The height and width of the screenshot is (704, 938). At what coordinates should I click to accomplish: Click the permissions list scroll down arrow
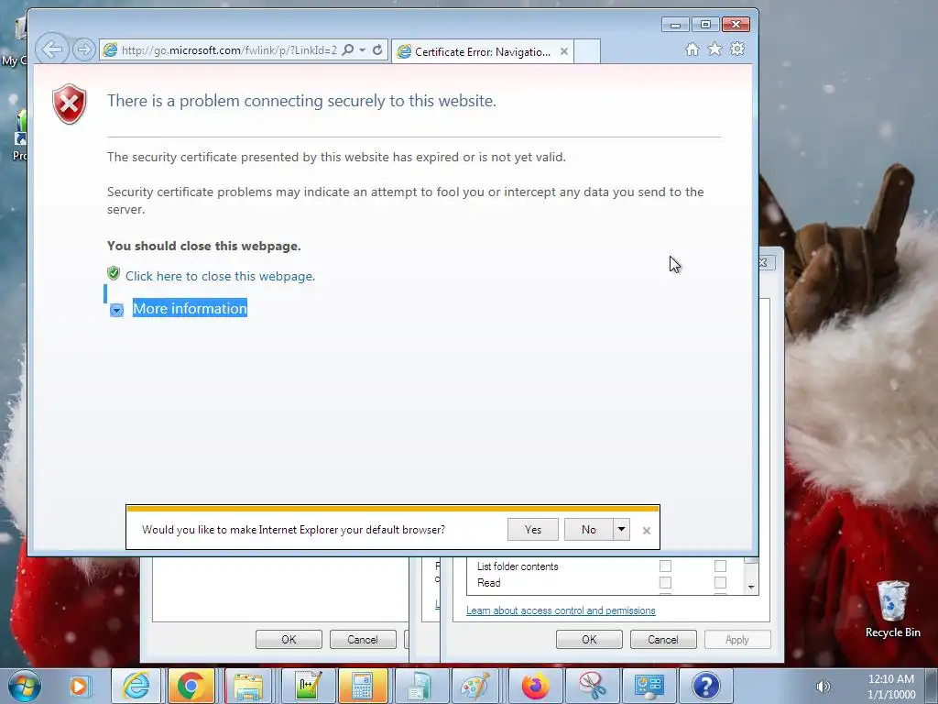751,588
